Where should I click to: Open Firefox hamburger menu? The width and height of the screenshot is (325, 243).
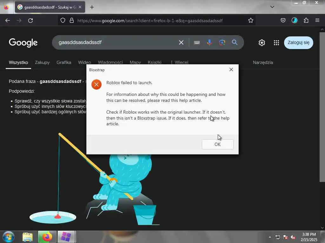317,20
